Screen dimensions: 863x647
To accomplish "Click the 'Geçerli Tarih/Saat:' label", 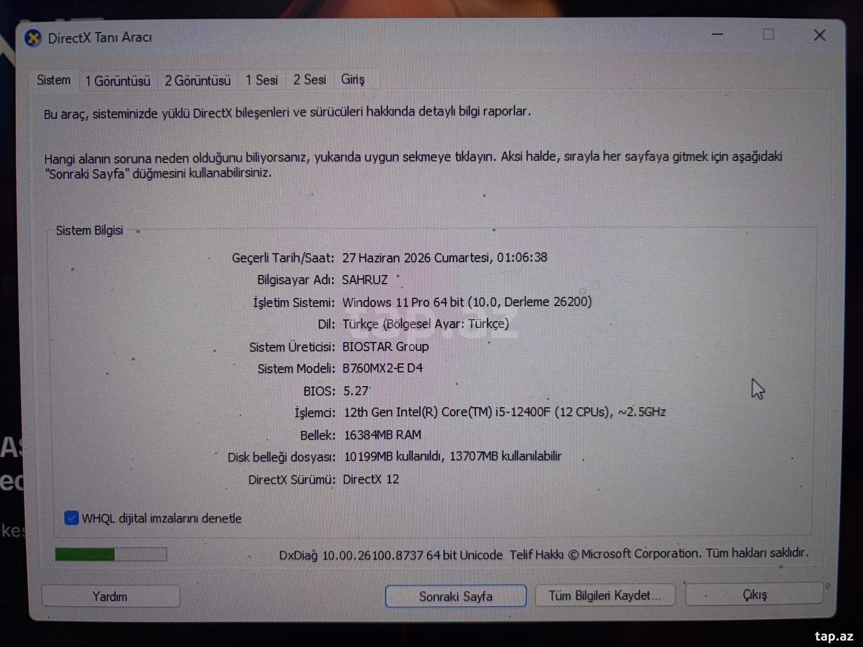I will pyautogui.click(x=283, y=258).
